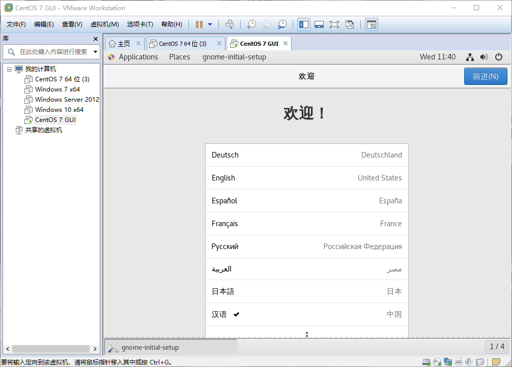Screen dimensions: 512x367
Task: Open the library search filter dropdown
Action: 95,52
